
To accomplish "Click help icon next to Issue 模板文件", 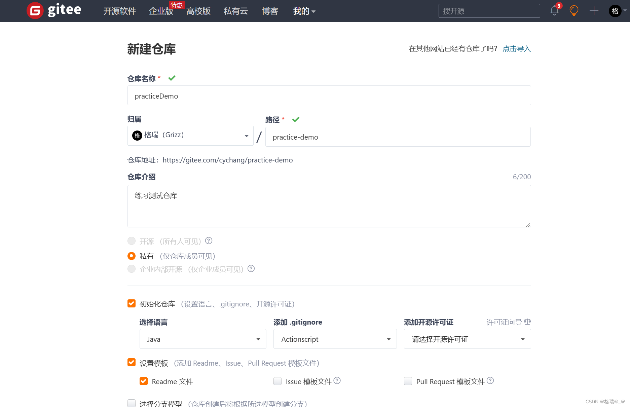I will [337, 380].
